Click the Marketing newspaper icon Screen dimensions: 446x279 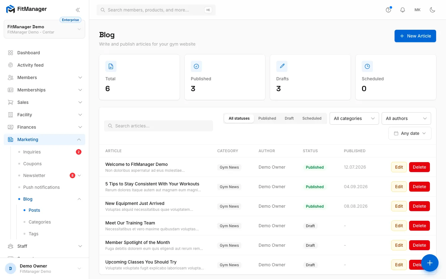click(11, 139)
